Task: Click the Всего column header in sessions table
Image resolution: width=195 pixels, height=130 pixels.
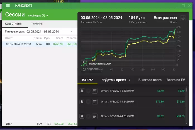Action: click(x=59, y=38)
